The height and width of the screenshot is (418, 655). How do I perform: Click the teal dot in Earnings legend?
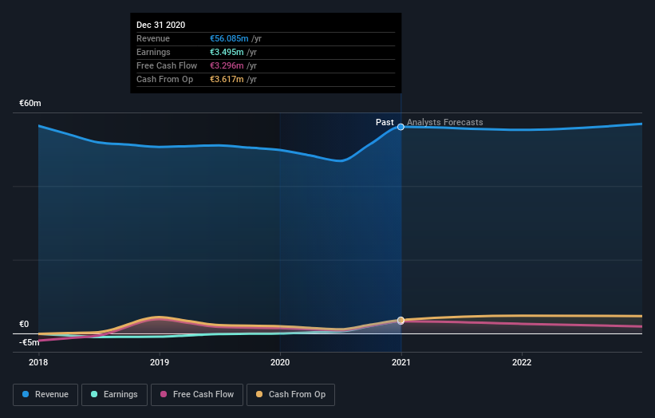pyautogui.click(x=94, y=394)
